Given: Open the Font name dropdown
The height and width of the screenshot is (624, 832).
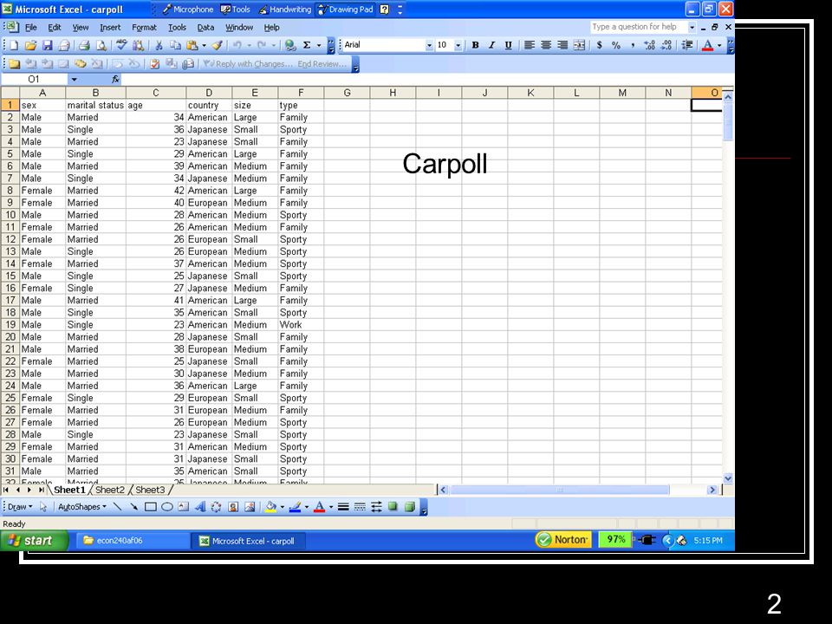Looking at the screenshot, I should [429, 46].
